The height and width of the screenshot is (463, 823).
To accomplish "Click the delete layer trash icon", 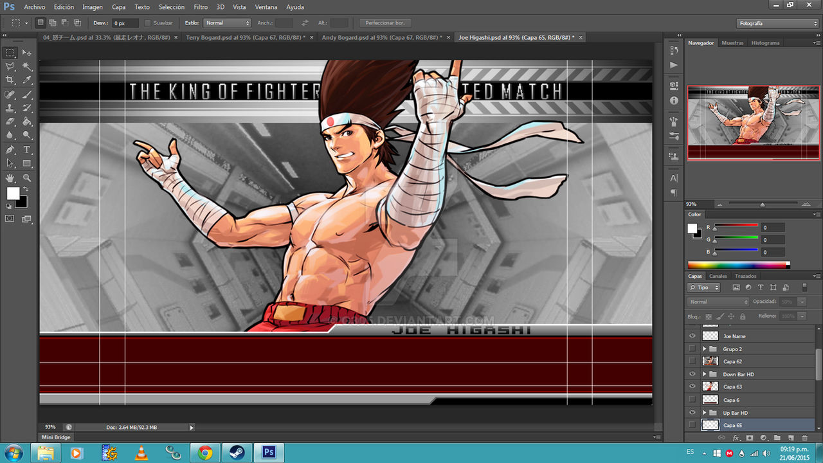I will [804, 437].
